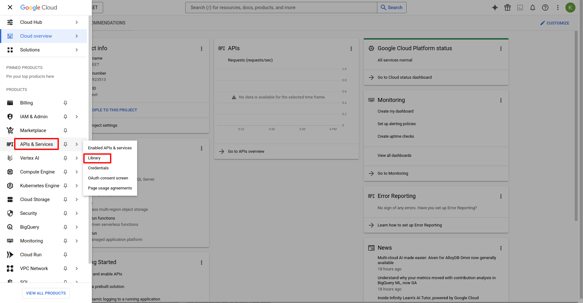Choose Credentials in APIs & Services submenu

pyautogui.click(x=98, y=168)
